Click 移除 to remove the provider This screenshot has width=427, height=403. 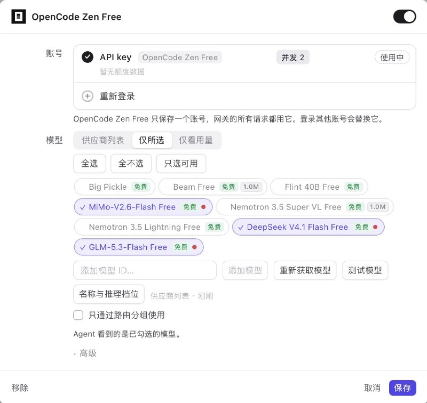tap(20, 388)
